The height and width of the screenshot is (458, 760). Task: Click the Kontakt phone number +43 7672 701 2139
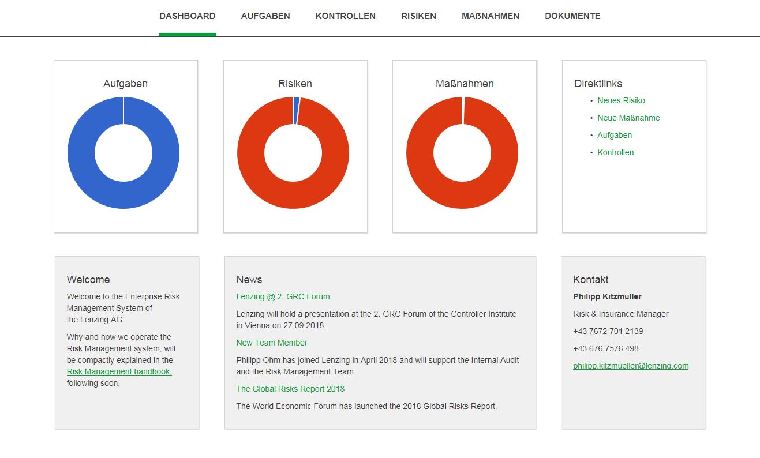(x=608, y=331)
